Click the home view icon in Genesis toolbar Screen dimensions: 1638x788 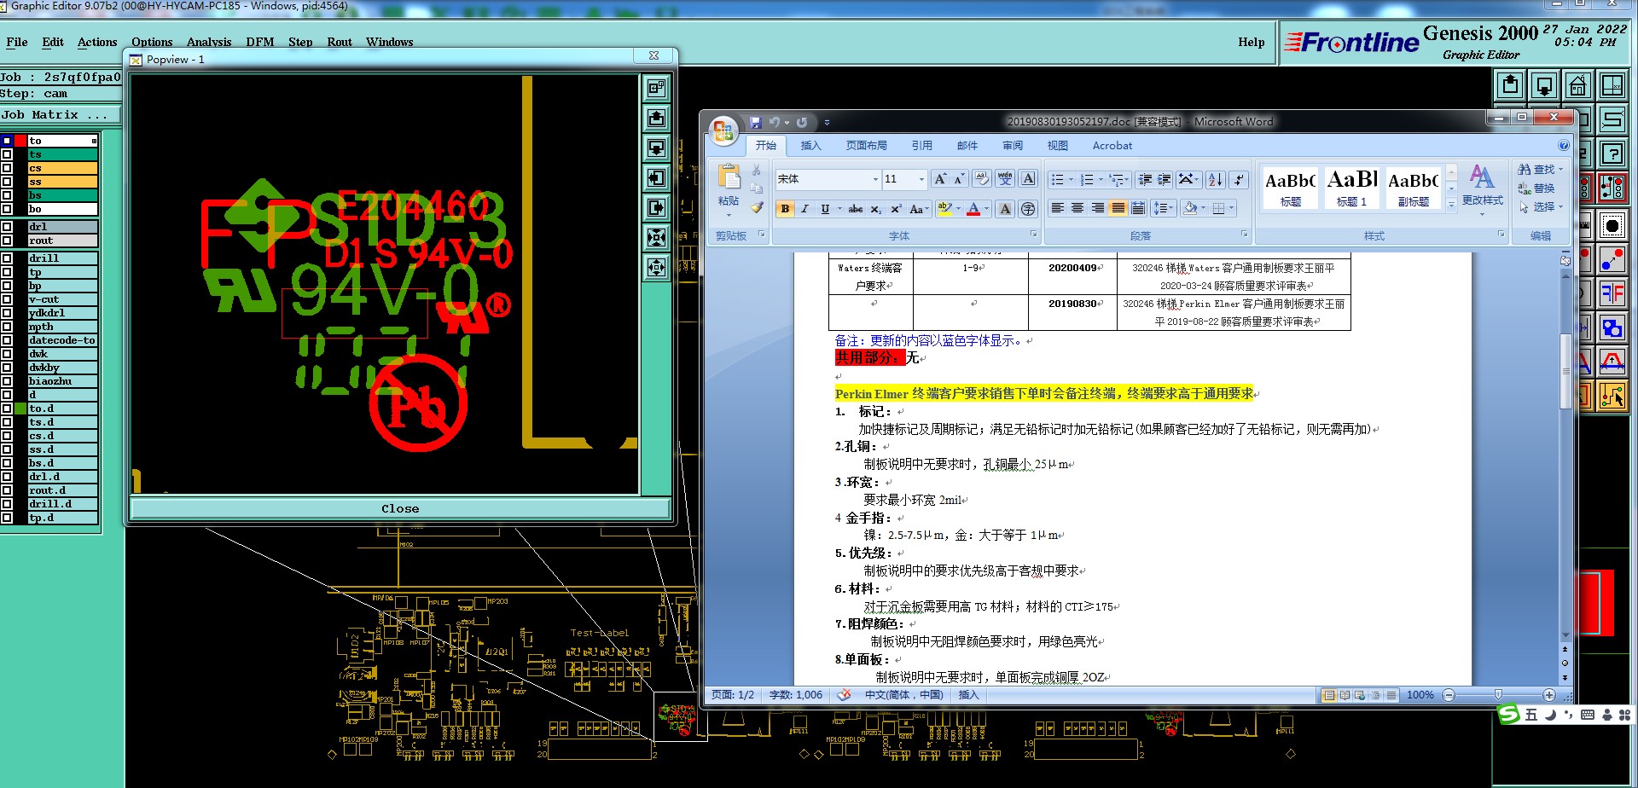1578,86
